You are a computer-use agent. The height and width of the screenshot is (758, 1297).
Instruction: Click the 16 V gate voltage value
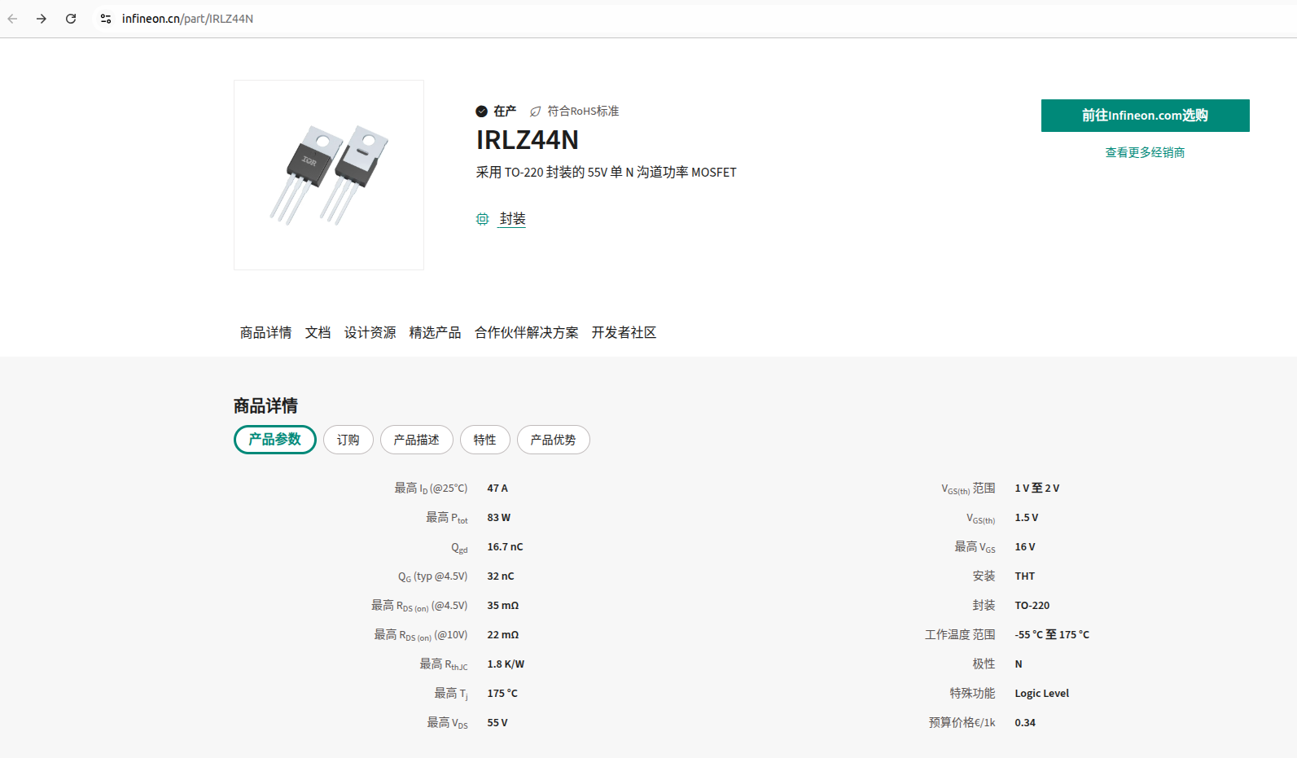1025,547
